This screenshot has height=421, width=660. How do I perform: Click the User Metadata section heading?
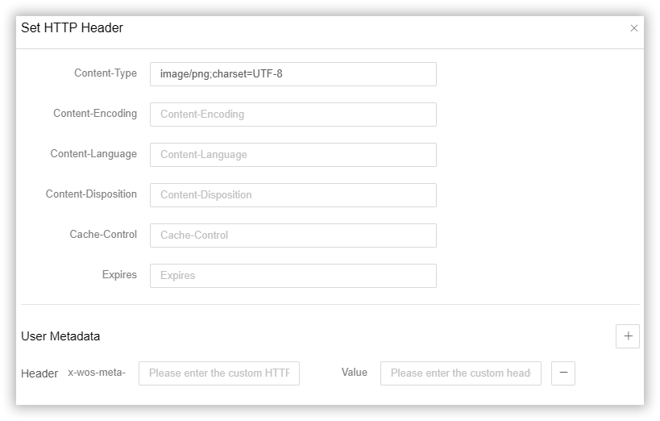(60, 336)
